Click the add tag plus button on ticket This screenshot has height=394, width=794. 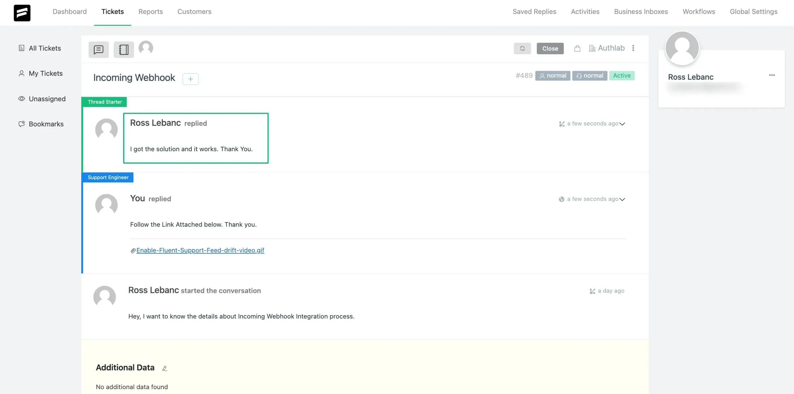(x=190, y=79)
